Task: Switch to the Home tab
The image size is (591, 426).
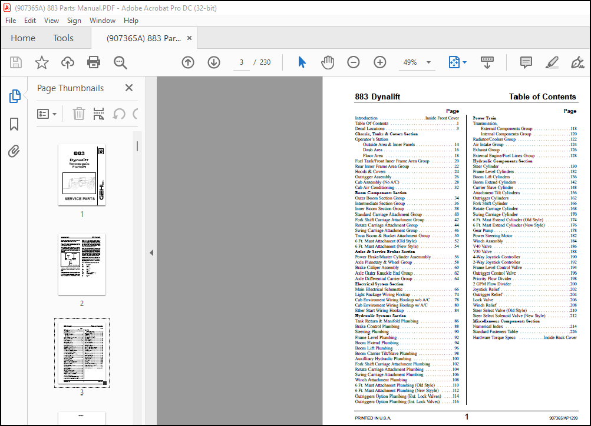Action: 23,38
